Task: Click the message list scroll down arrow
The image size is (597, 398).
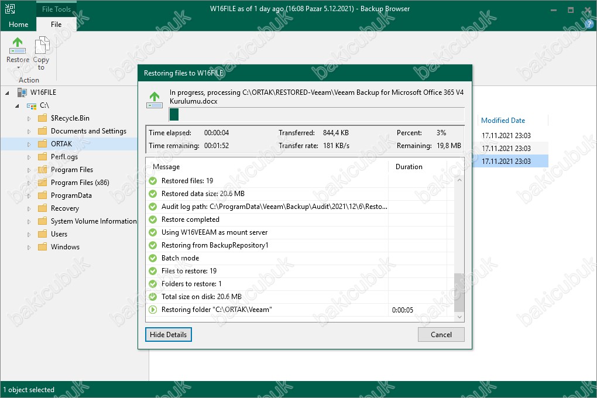Action: point(459,317)
